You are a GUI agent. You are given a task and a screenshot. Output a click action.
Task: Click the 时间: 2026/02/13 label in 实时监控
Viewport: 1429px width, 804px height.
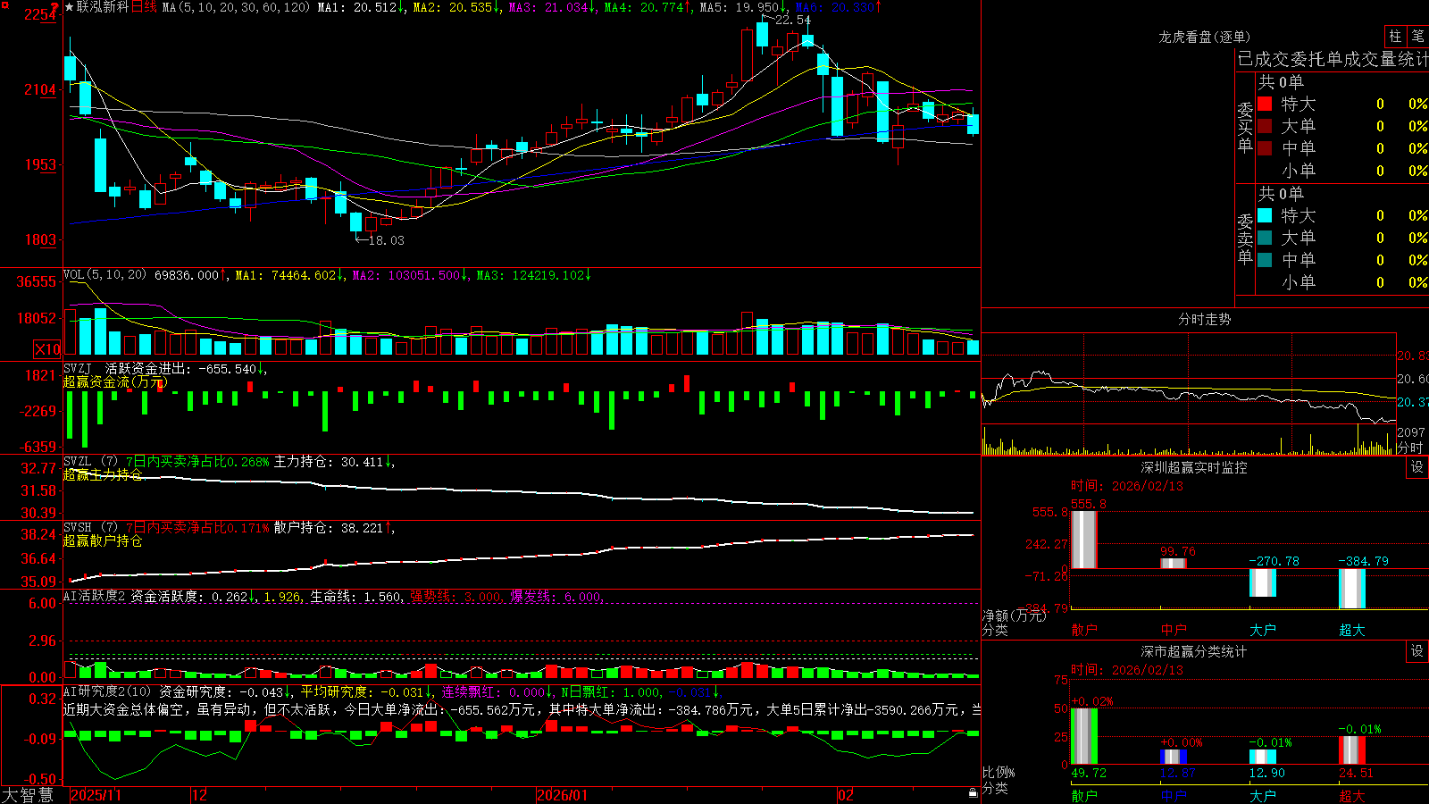click(1127, 486)
